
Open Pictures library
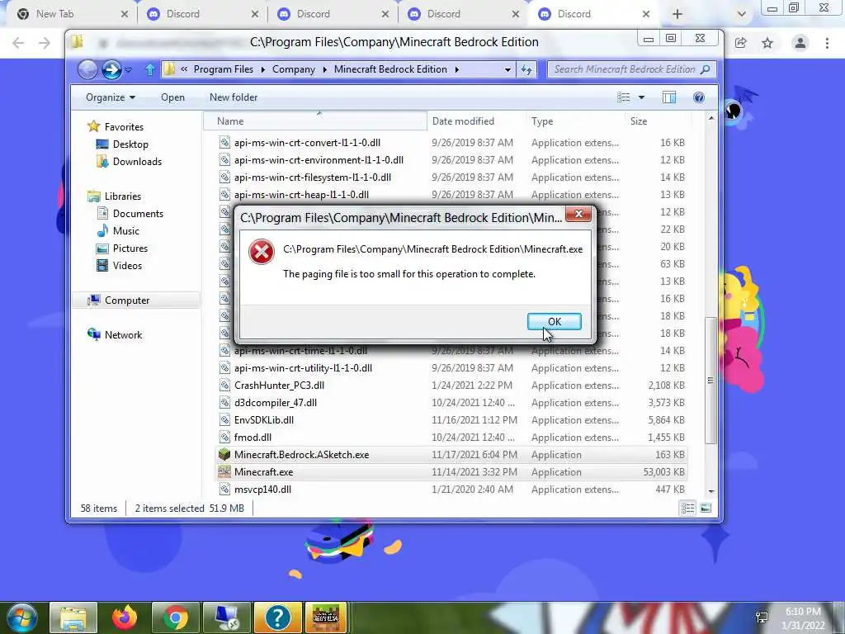pyautogui.click(x=130, y=248)
